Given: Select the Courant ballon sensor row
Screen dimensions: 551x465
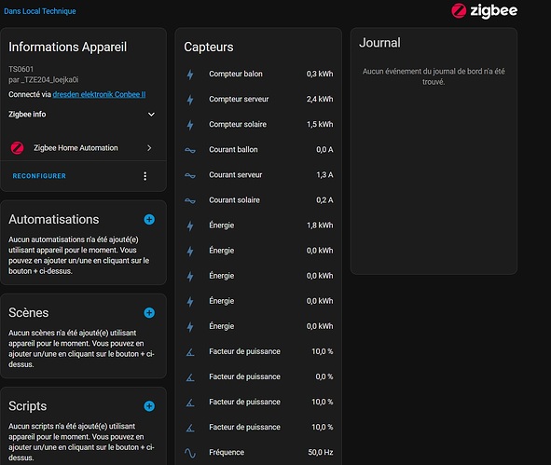Looking at the screenshot, I should click(x=258, y=150).
